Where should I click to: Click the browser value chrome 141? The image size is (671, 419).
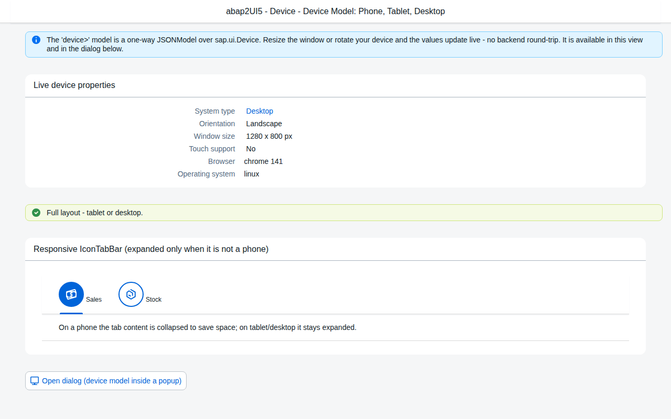(263, 161)
